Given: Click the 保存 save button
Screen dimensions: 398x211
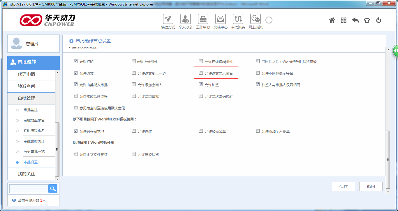Looking at the screenshot, I should 344,187.
